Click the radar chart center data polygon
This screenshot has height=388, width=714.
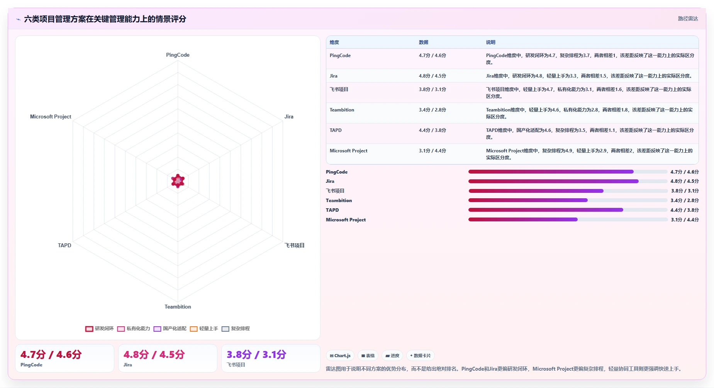pos(178,181)
